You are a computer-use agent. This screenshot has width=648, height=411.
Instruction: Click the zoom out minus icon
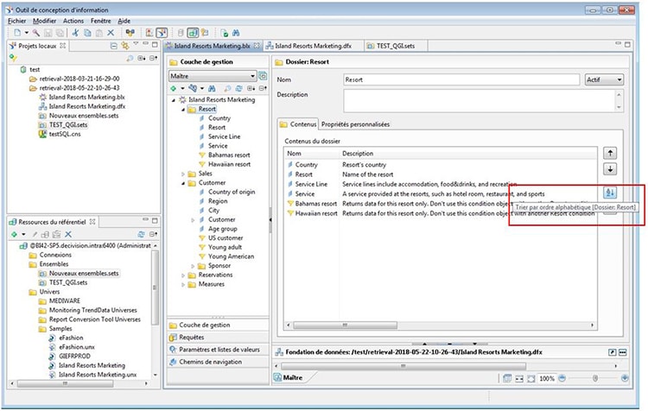coord(562,378)
